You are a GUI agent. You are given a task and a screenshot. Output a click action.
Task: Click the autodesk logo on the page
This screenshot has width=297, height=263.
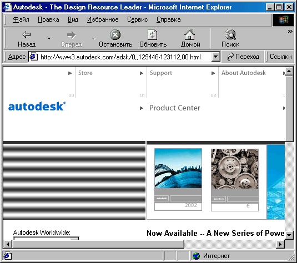[x=37, y=106]
